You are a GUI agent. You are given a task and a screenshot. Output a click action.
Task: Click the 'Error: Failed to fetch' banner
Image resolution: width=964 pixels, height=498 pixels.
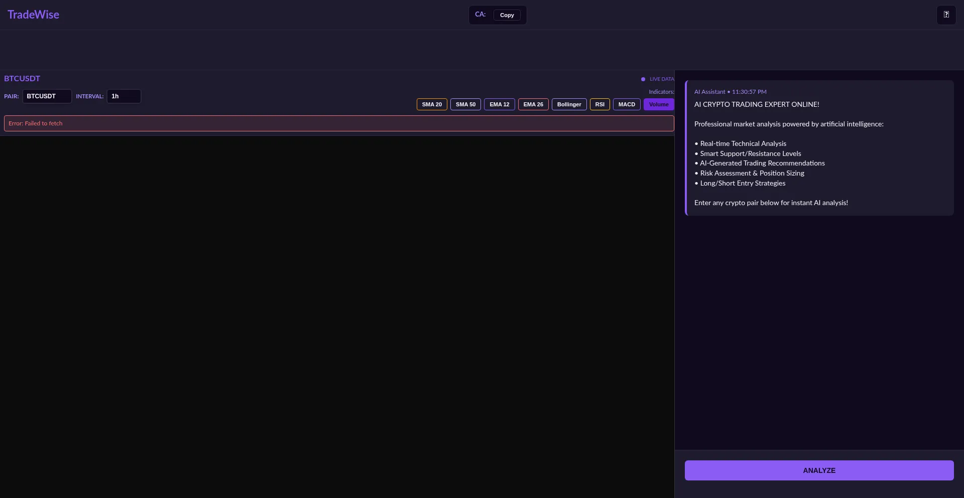pos(339,123)
